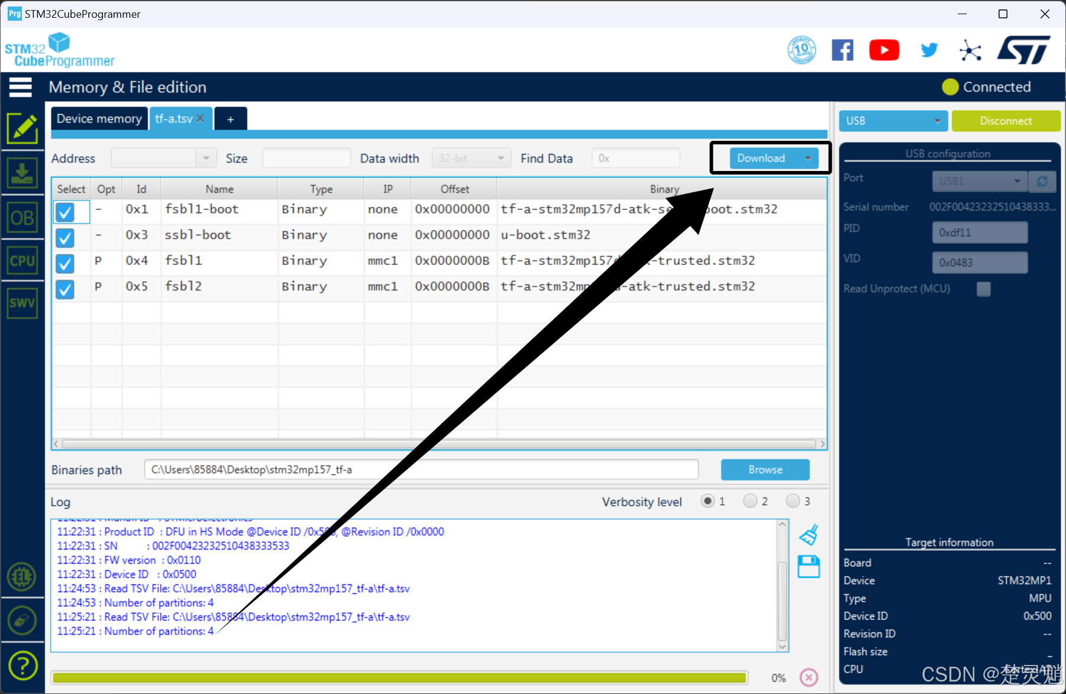1066x694 pixels.
Task: Open the ST YouTube channel icon
Action: [x=884, y=50]
